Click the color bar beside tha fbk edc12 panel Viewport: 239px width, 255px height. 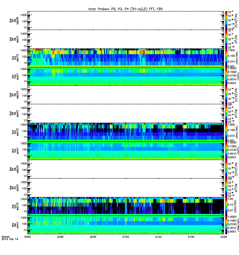(226, 58)
